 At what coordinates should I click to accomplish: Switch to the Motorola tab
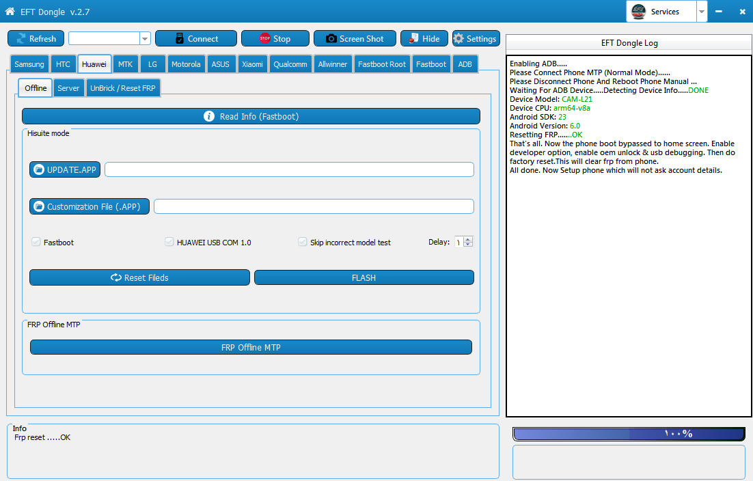coord(186,64)
